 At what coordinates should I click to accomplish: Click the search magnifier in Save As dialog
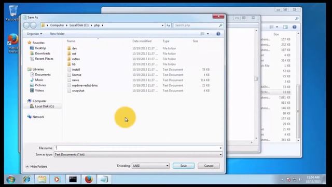tap(220, 25)
